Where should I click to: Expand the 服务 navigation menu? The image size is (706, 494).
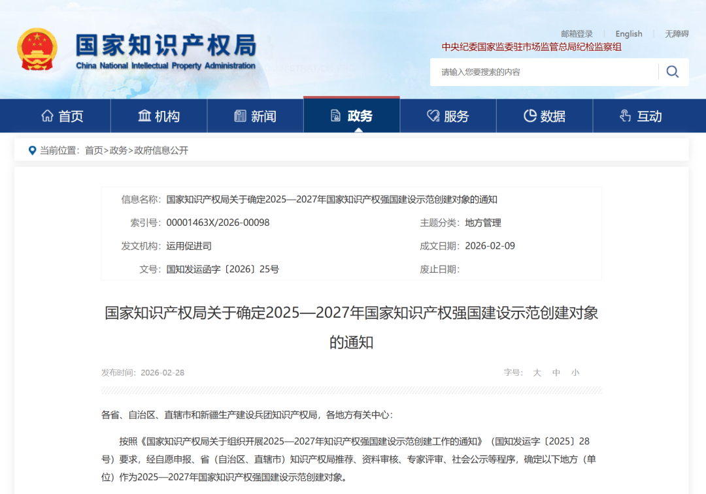click(x=448, y=115)
